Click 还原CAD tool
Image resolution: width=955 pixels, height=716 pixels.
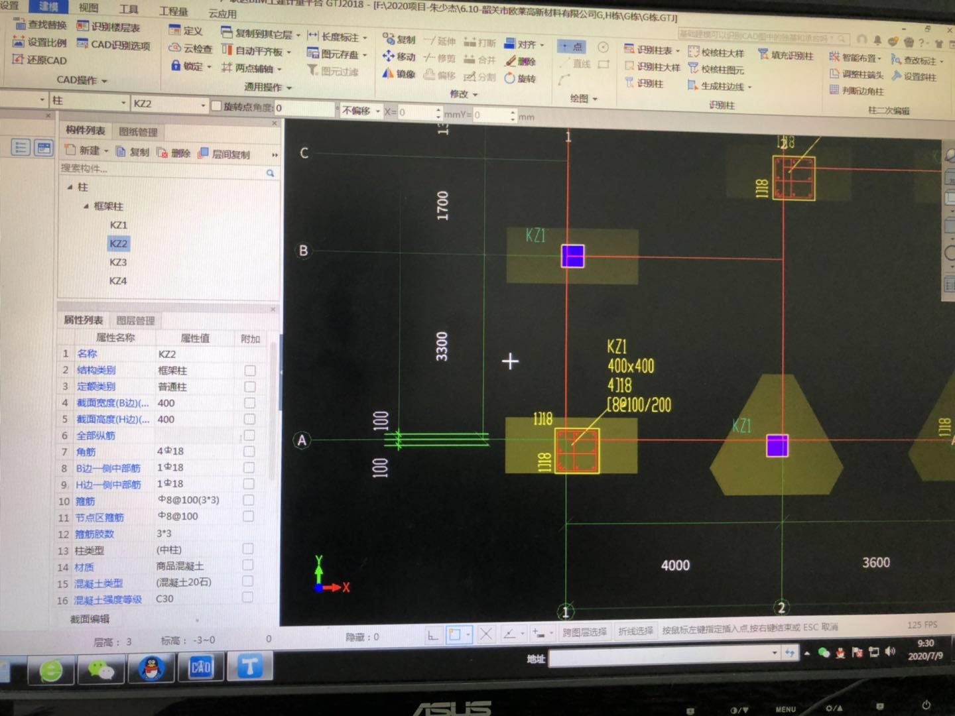coord(40,60)
